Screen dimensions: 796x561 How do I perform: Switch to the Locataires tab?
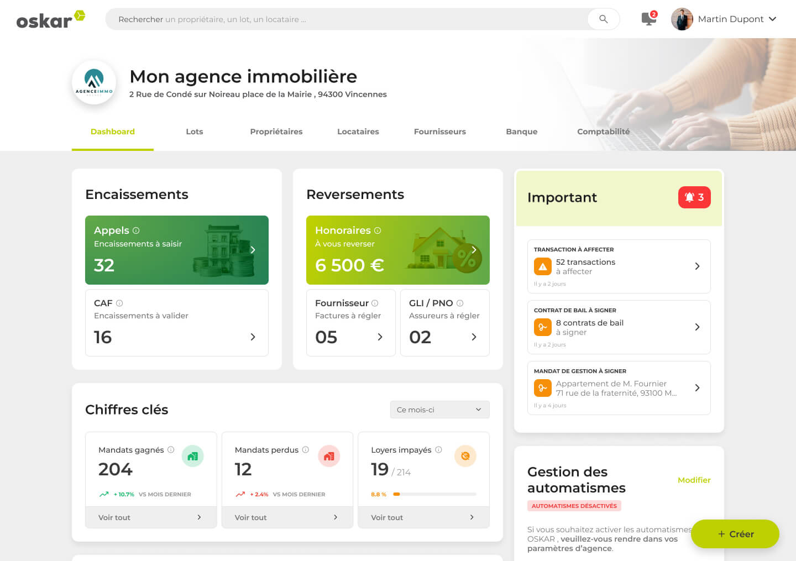[x=358, y=132]
